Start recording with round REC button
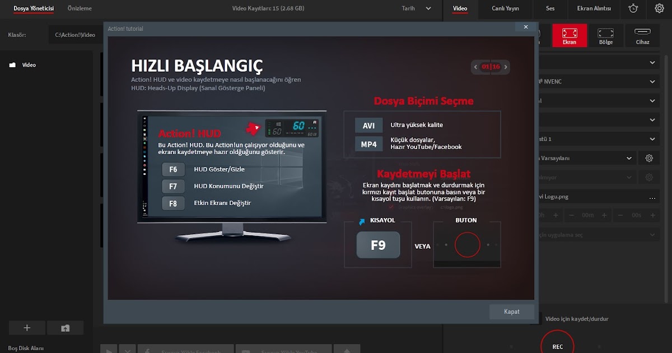Image resolution: width=672 pixels, height=353 pixels. (x=557, y=346)
